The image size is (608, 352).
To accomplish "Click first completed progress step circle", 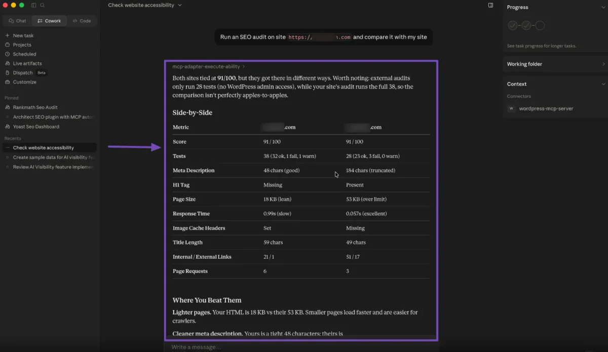I will click(x=513, y=25).
